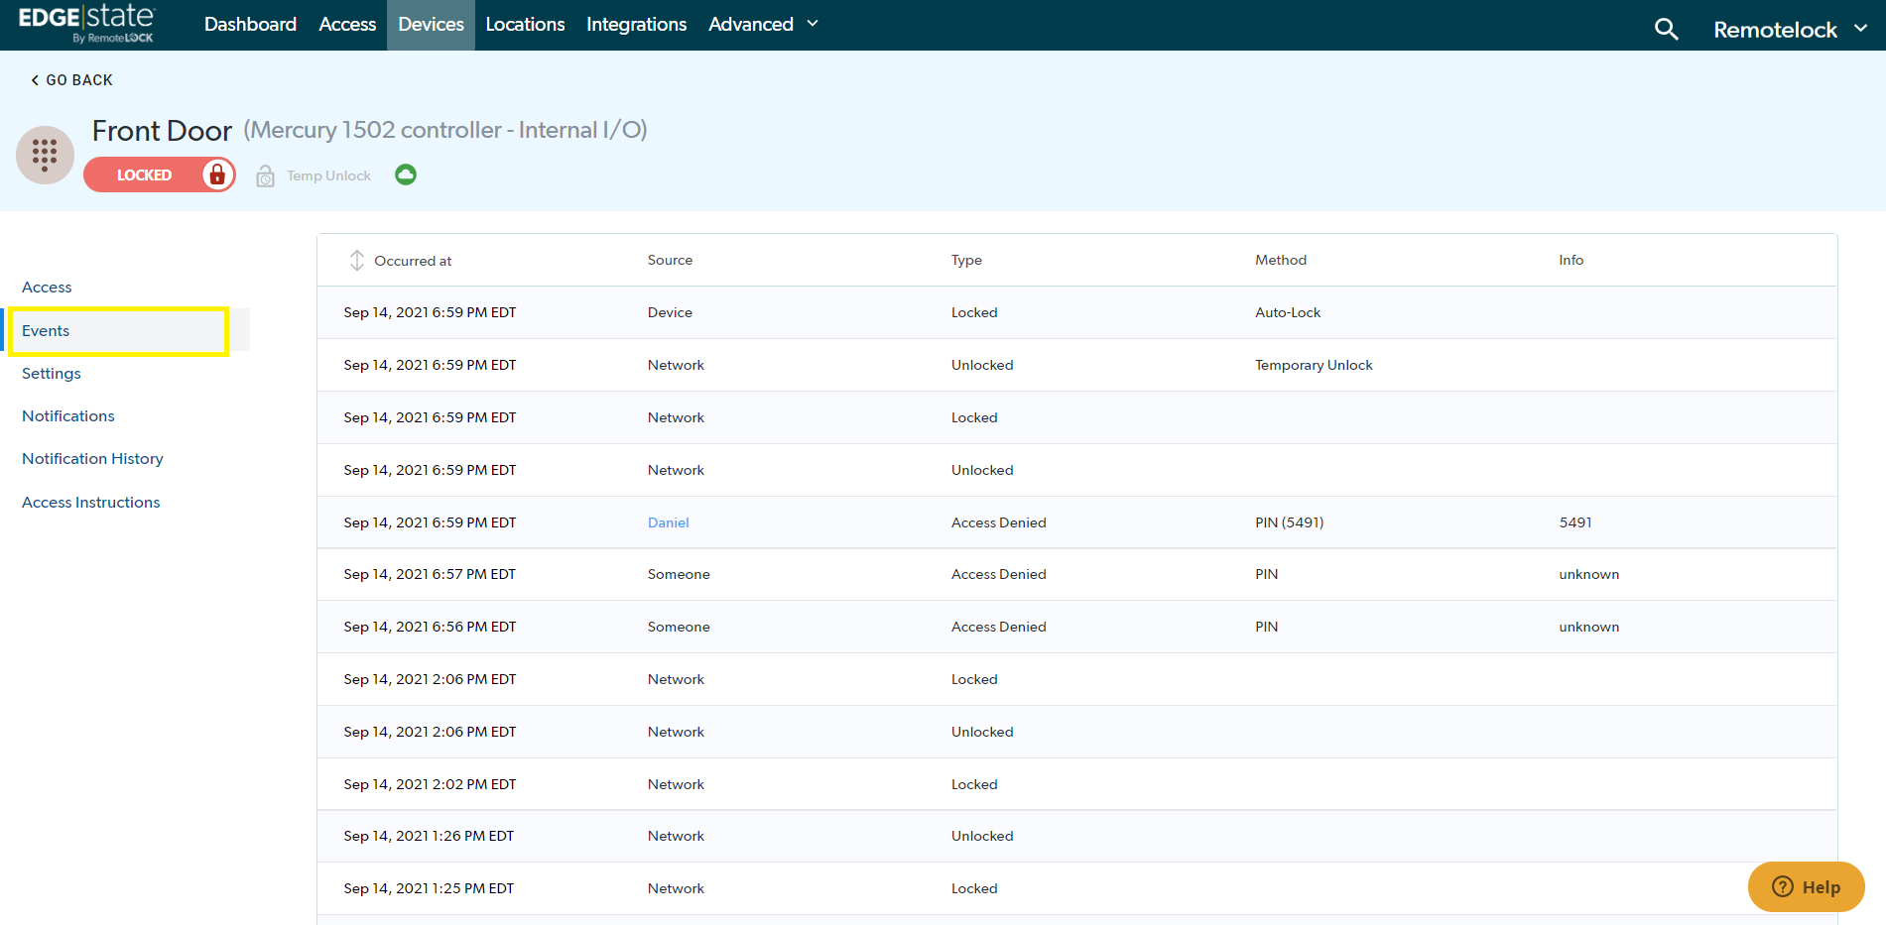Click the keypad device icon

(45, 155)
